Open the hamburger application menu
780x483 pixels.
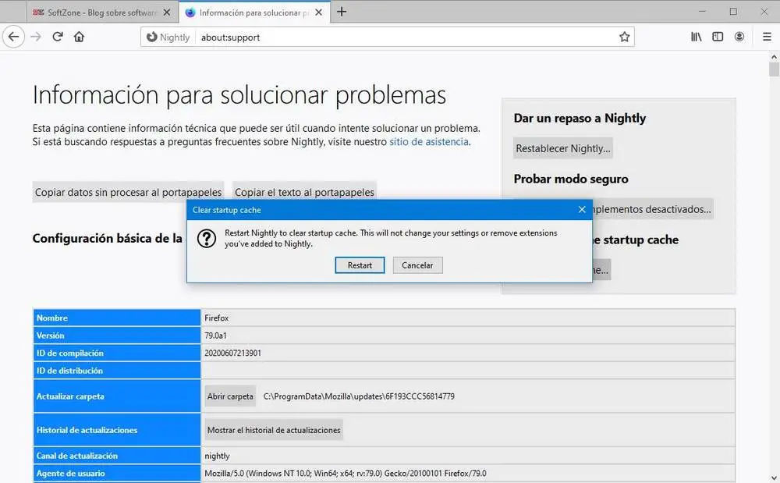pyautogui.click(x=767, y=37)
